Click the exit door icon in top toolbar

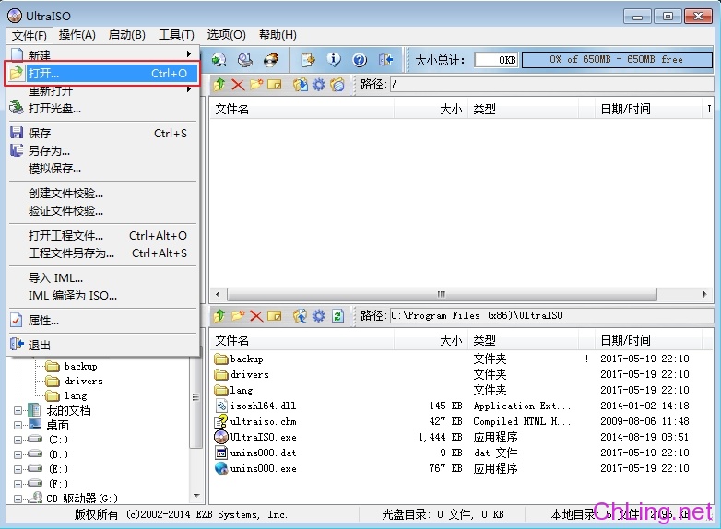pyautogui.click(x=385, y=60)
